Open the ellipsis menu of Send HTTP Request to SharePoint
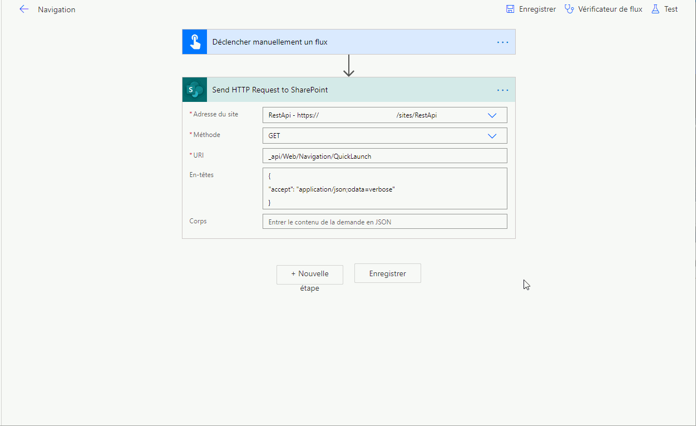The width and height of the screenshot is (696, 426). 502,90
